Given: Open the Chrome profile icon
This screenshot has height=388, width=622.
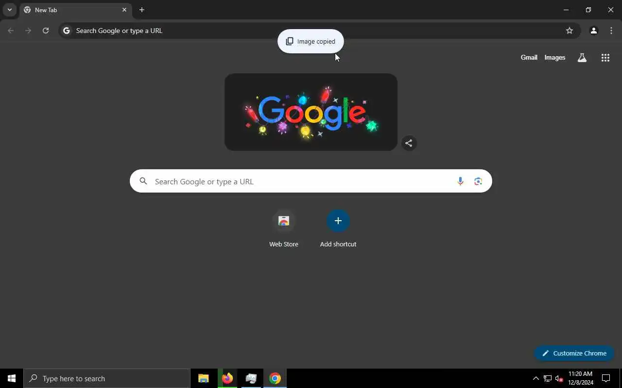Looking at the screenshot, I should (x=593, y=31).
